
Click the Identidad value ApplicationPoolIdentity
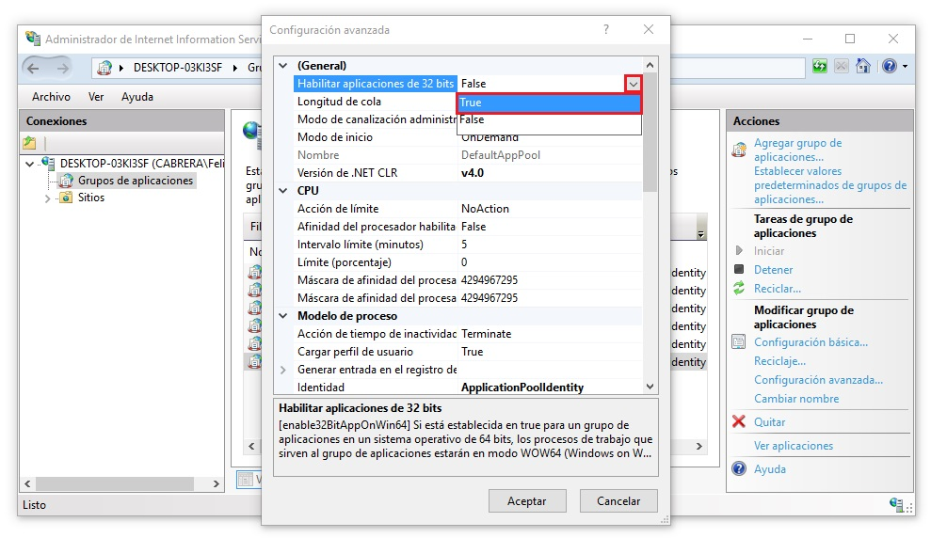[522, 388]
